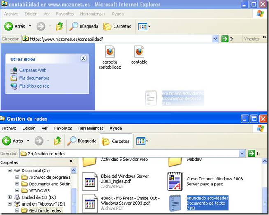Select the contable file icon
The height and width of the screenshot is (215, 269).
(x=139, y=52)
